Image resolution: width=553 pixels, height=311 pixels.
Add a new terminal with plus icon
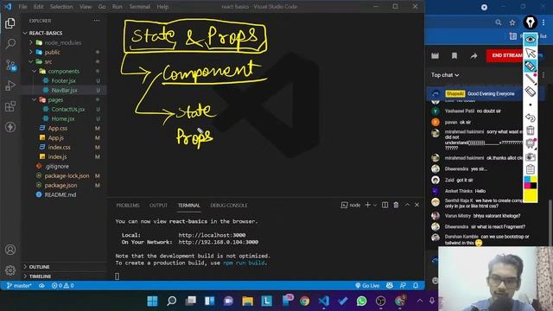(367, 205)
